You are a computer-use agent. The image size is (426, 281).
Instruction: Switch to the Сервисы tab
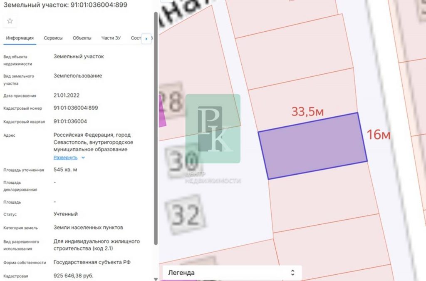click(53, 38)
